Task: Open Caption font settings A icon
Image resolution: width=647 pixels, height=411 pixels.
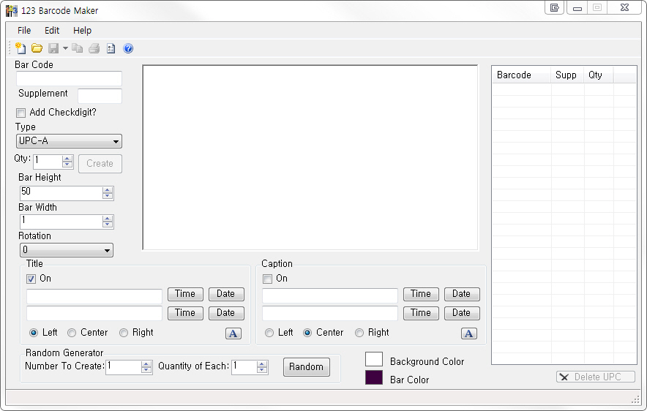Action: coord(468,333)
